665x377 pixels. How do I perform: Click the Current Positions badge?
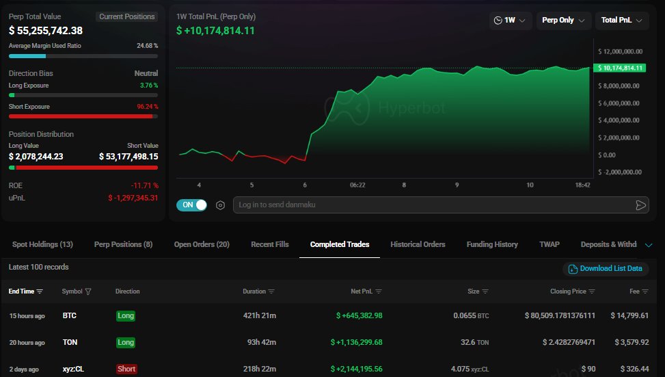127,16
